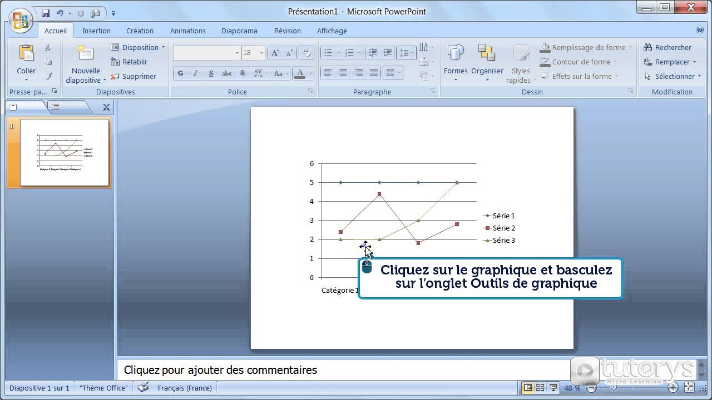Image resolution: width=712 pixels, height=400 pixels.
Task: Open change case Aa dropdown
Action: tap(280, 73)
